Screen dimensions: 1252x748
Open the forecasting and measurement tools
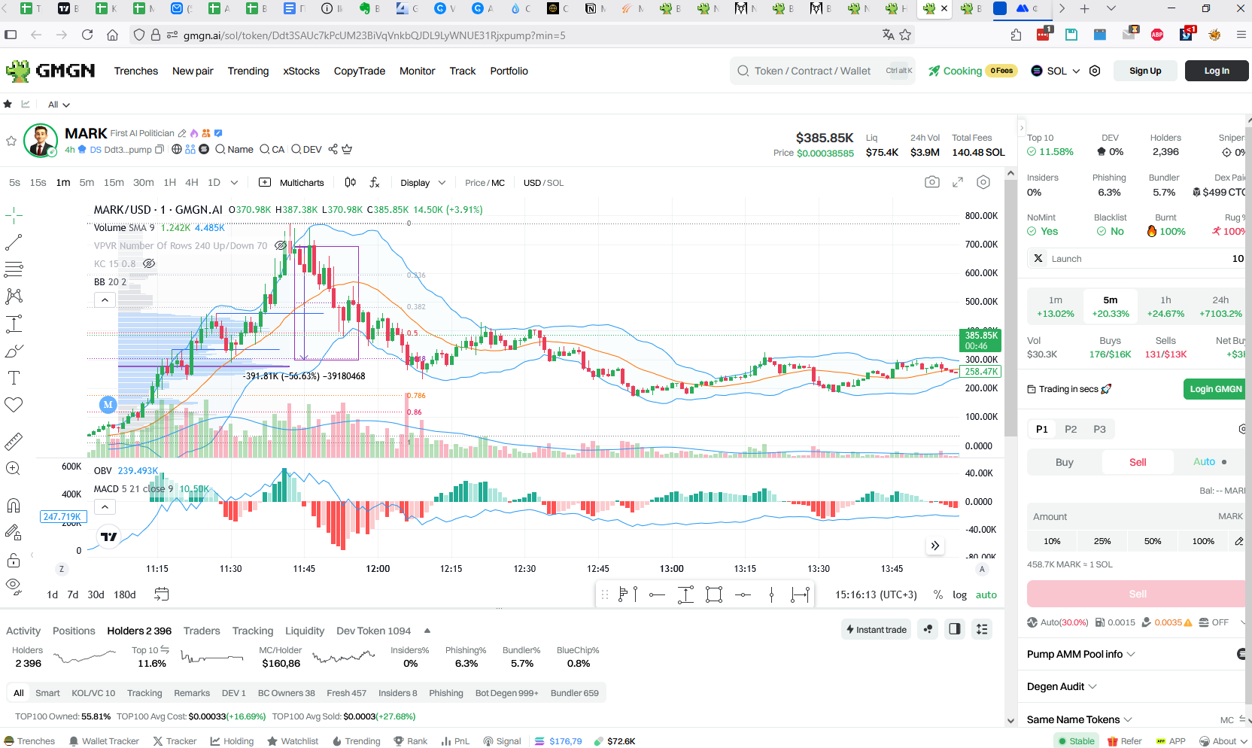[14, 324]
